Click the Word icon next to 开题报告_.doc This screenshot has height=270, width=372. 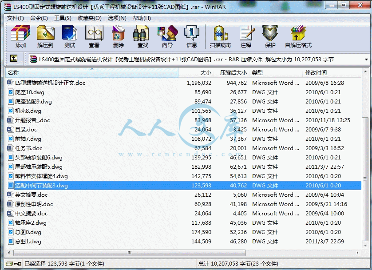10,120
